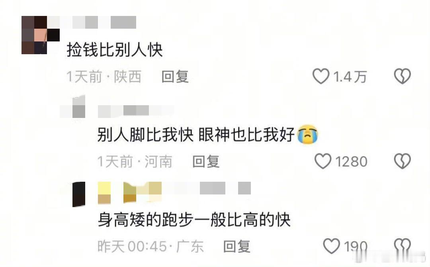Screen dimensions: 430x267
Task: Open the top commenter's avatar
Action: [x=41, y=35]
